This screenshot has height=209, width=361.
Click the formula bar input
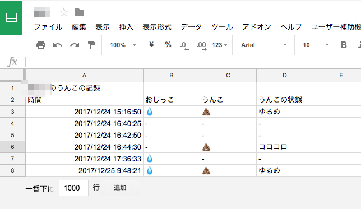193,62
